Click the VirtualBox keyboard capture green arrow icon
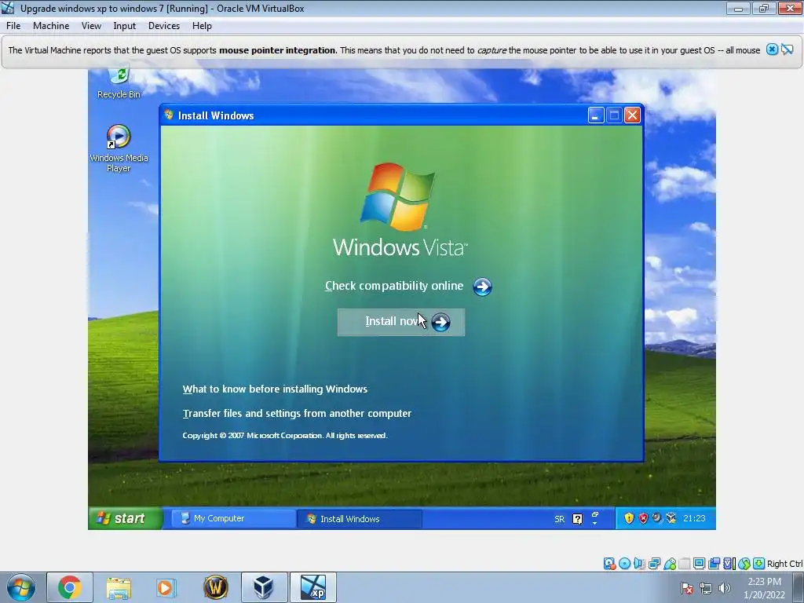 [x=759, y=564]
